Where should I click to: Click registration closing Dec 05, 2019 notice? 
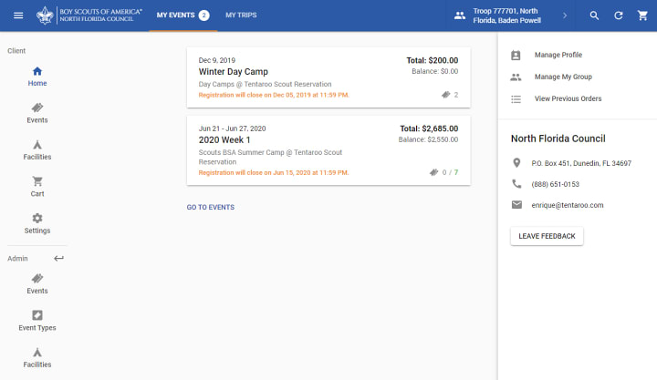coord(274,95)
